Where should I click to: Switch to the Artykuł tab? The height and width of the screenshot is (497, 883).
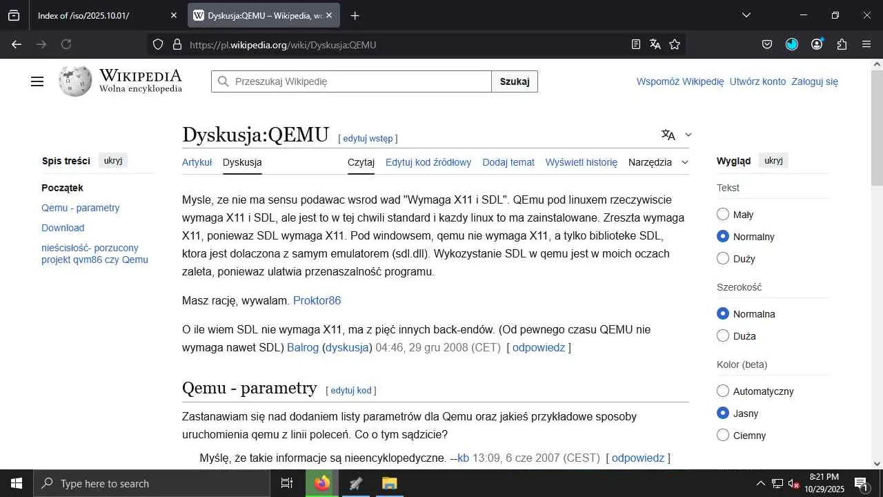197,162
